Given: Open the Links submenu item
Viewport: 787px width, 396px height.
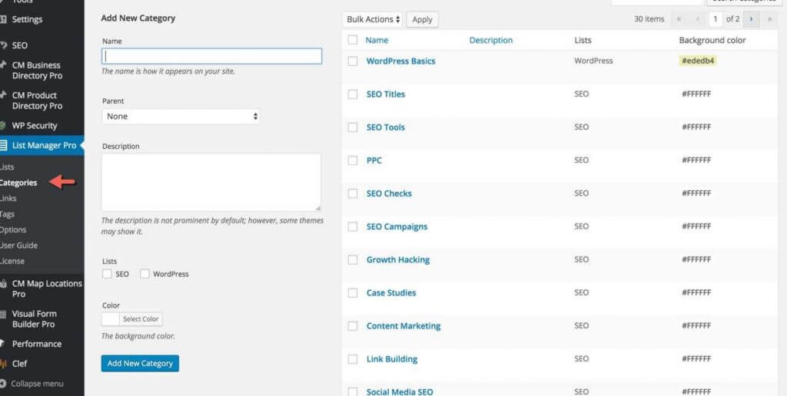Looking at the screenshot, I should pyautogui.click(x=8, y=199).
